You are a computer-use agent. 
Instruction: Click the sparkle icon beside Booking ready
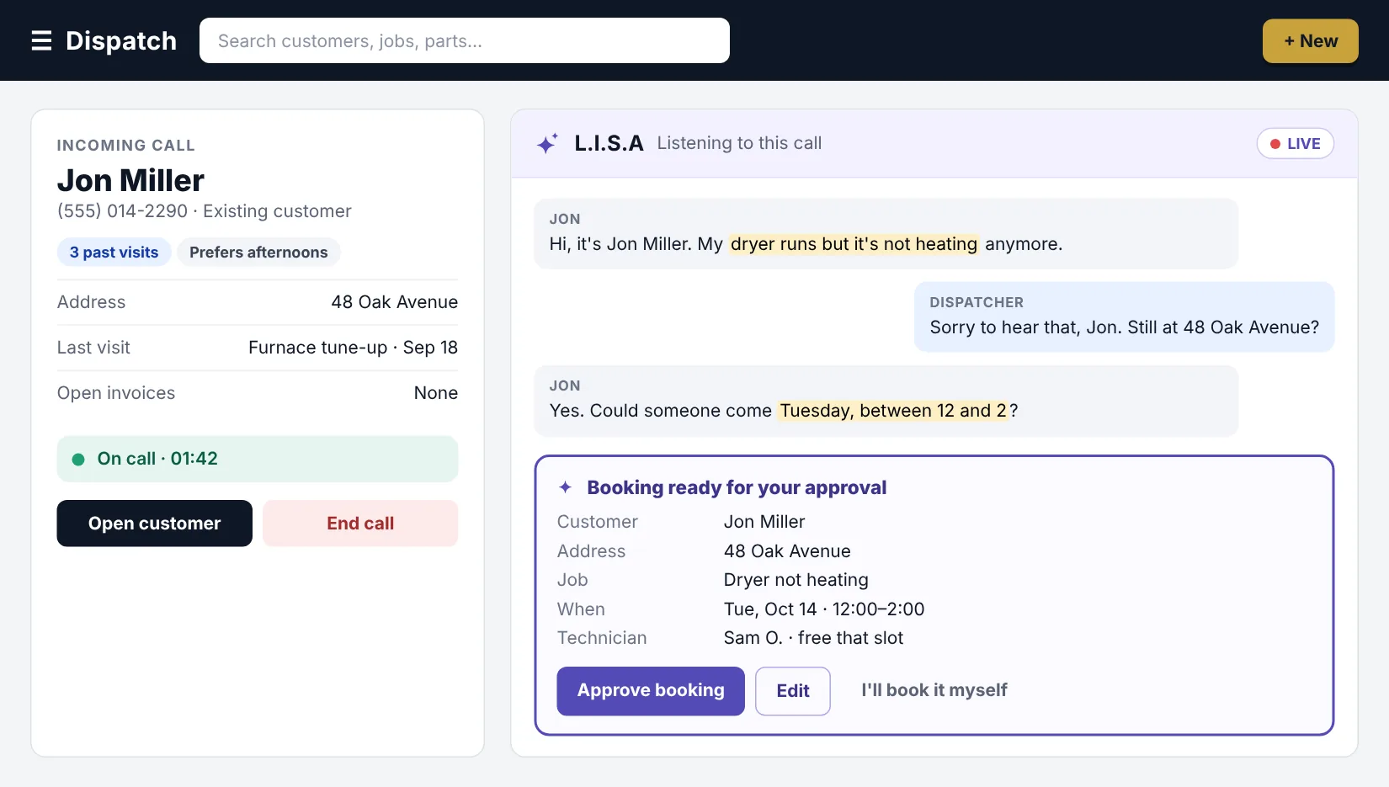pyautogui.click(x=566, y=487)
